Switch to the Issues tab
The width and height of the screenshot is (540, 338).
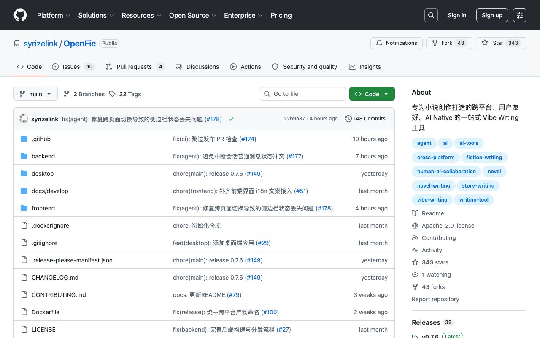(x=73, y=67)
